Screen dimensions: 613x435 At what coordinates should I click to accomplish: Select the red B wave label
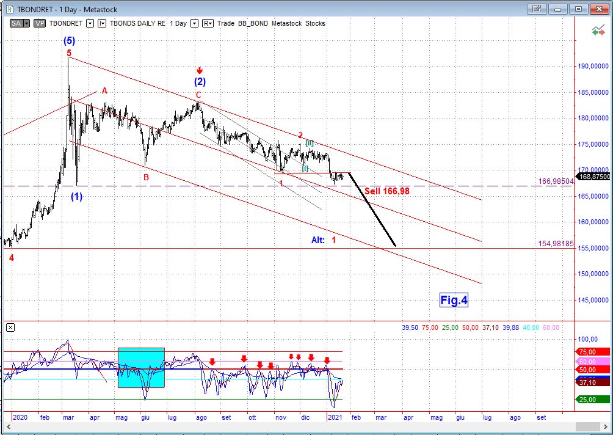click(146, 177)
